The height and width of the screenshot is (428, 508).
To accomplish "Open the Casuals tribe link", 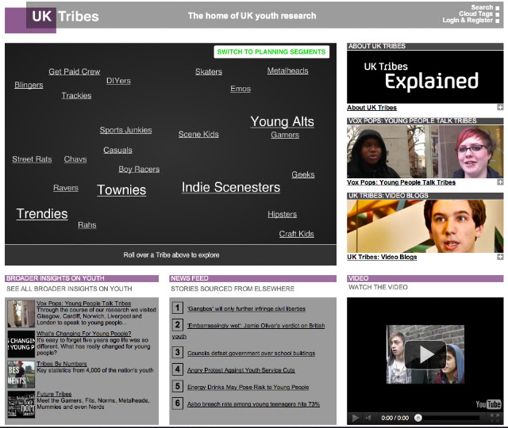I will 117,150.
